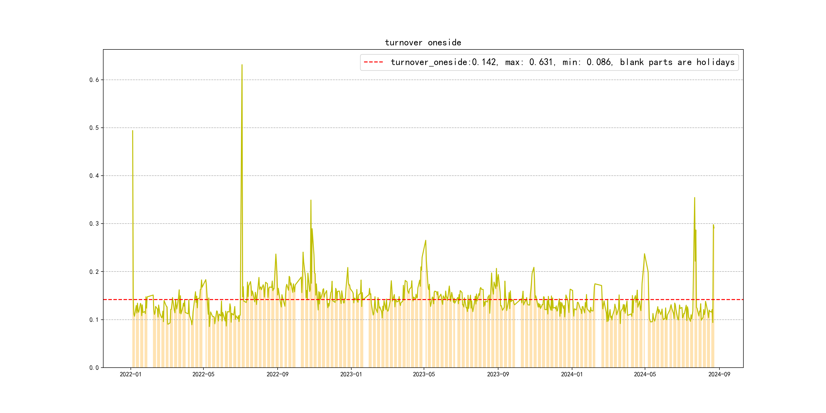This screenshot has height=413, width=826.
Task: Click the 2022-09 x-axis label
Action: point(277,374)
